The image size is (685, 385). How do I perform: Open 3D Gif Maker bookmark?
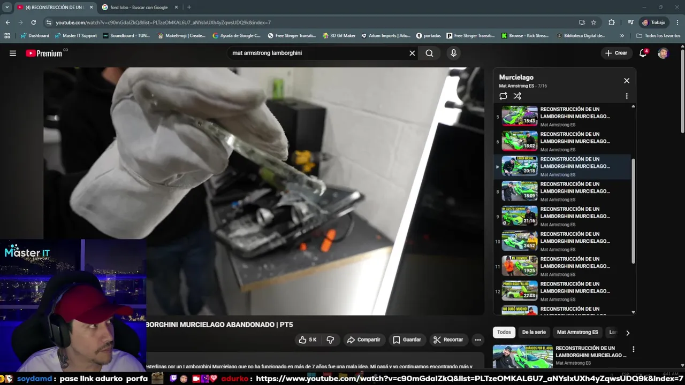coord(339,36)
